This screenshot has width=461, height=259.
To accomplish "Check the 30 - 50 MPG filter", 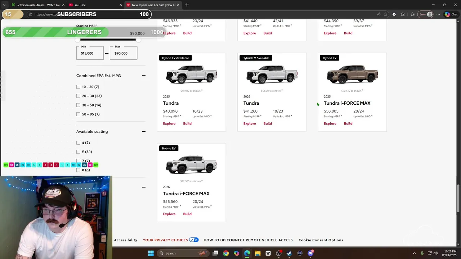I will click(78, 105).
